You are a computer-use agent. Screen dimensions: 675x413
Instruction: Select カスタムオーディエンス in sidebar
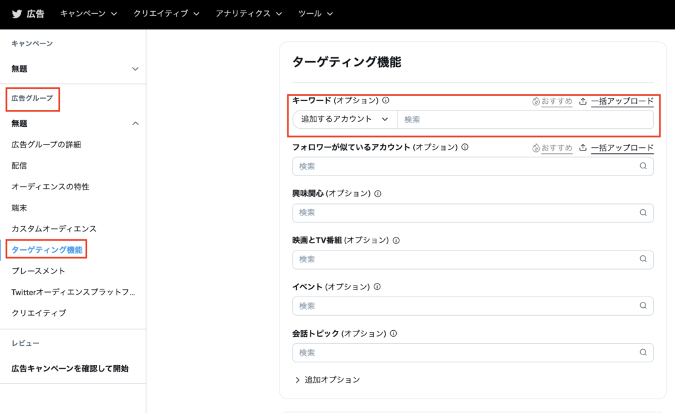54,229
